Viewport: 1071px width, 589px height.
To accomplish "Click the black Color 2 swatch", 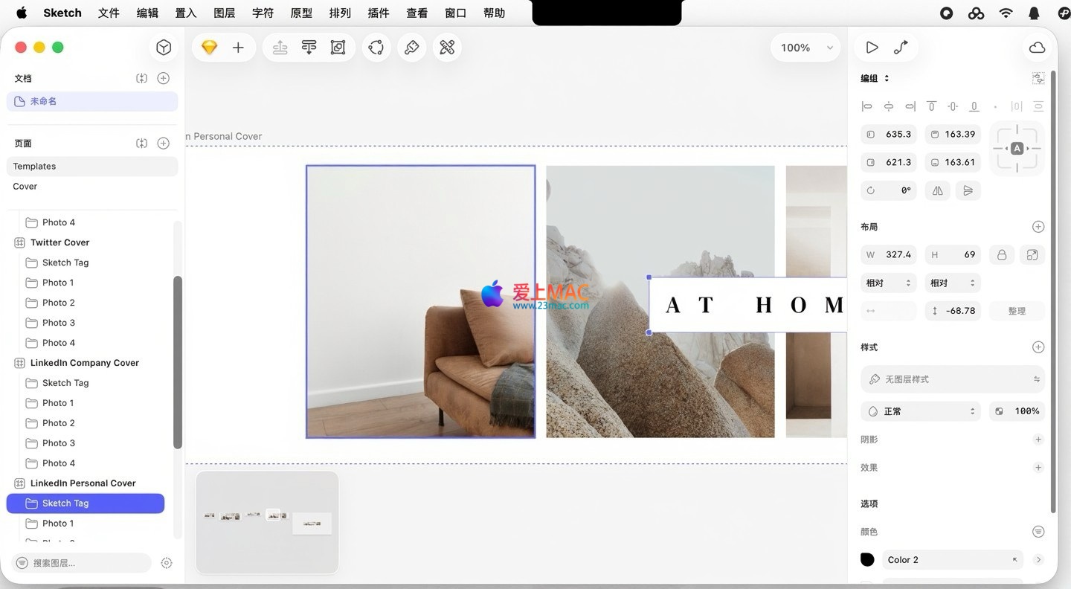I will point(867,560).
